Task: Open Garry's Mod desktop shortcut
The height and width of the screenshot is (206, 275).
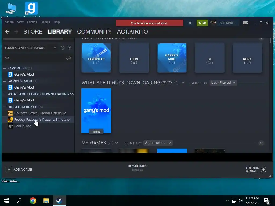Action: tap(31, 8)
